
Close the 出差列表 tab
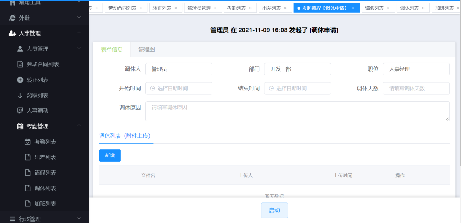click(285, 8)
